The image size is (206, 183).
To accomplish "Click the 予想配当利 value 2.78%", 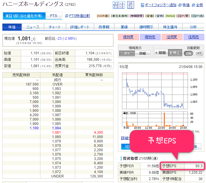I will (154, 179).
